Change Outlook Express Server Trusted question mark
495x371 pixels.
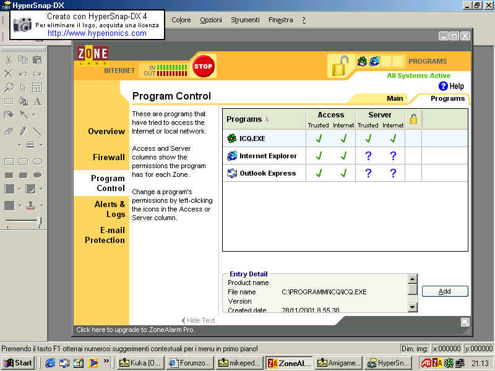(x=368, y=173)
